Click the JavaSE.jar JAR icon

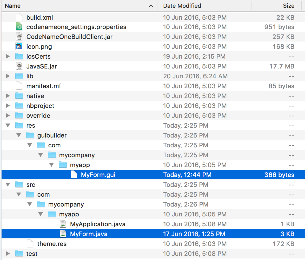19,66
